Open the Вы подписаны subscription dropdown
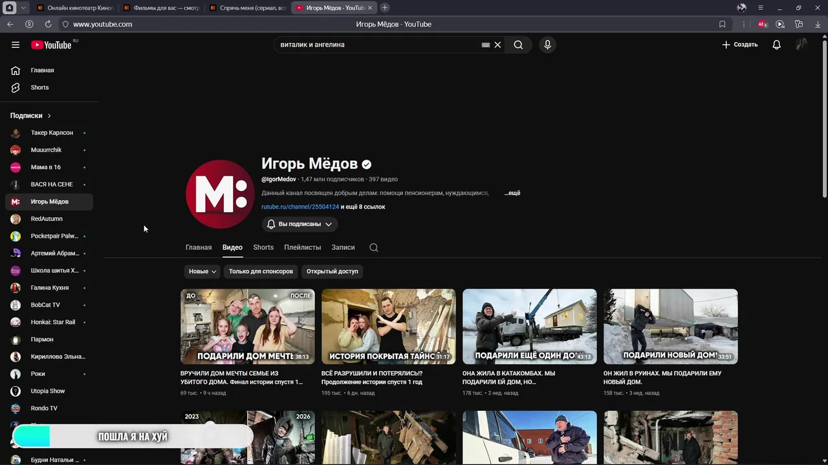 (300, 224)
